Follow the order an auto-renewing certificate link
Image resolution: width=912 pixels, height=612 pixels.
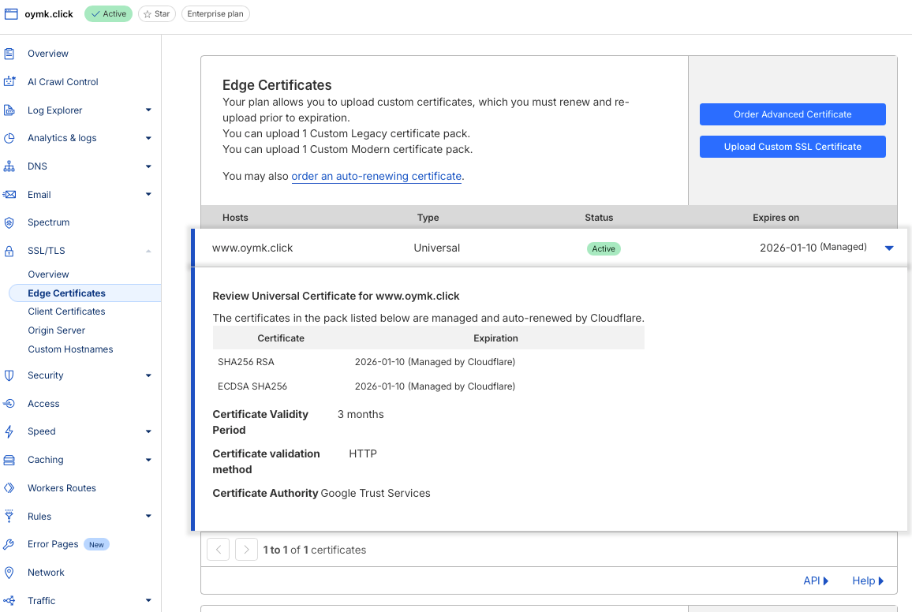pyautogui.click(x=376, y=177)
